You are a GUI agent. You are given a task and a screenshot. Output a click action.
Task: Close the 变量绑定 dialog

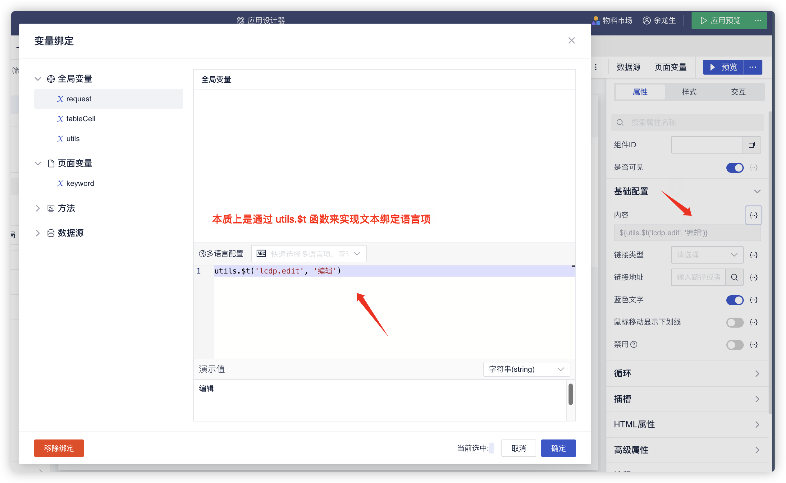click(x=571, y=41)
